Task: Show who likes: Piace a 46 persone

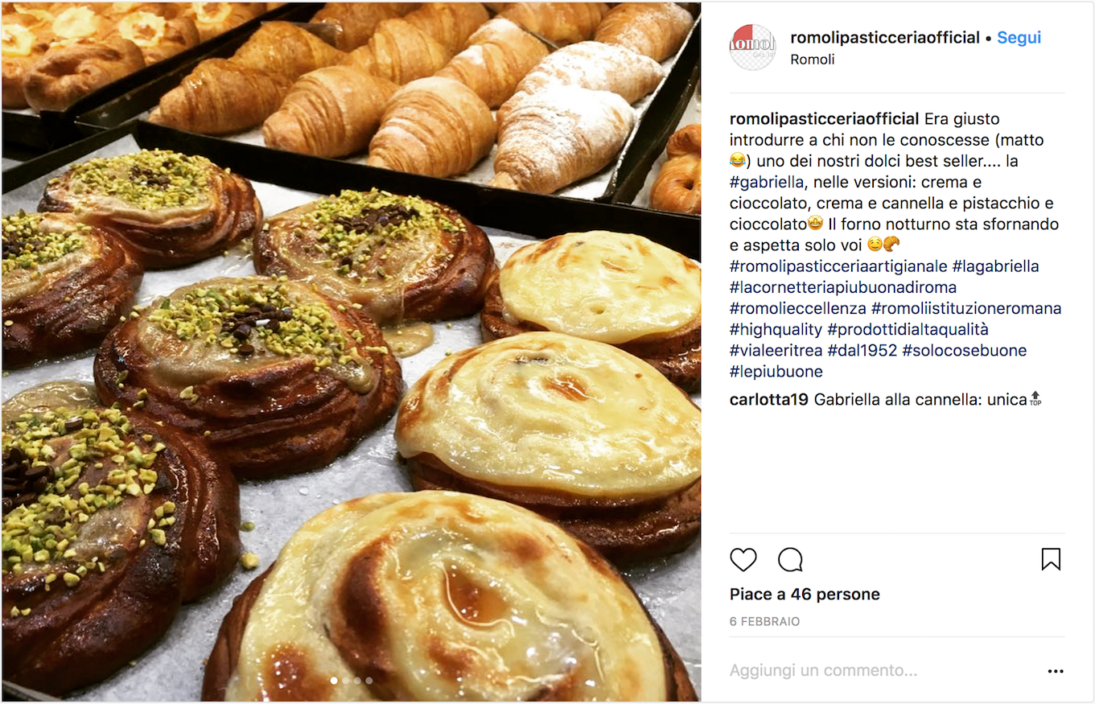Action: click(x=805, y=595)
